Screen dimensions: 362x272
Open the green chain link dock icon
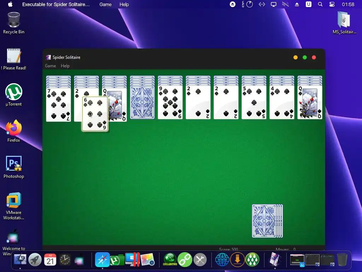(185, 260)
